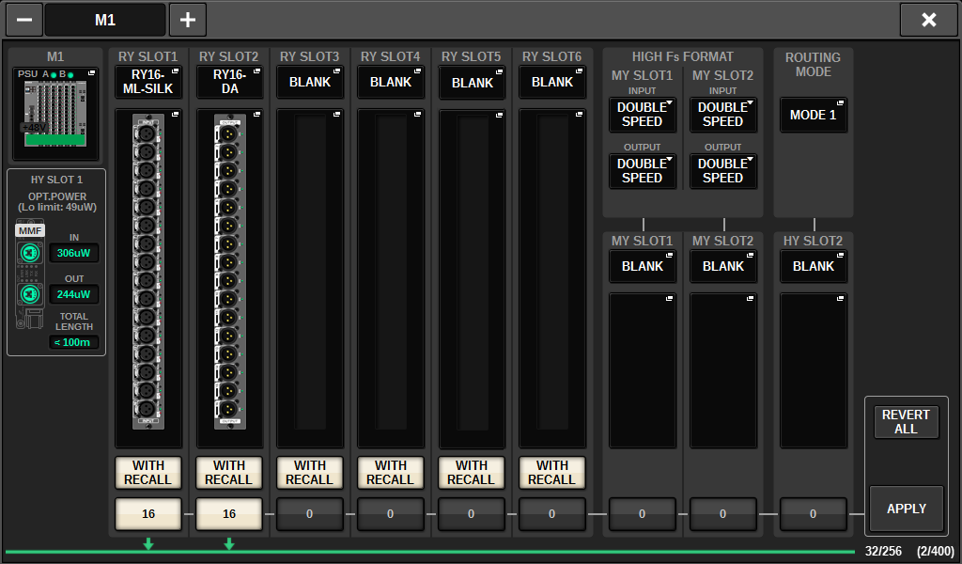
Task: Open MY SLOT1 OUTPUT double speed dropdown
Action: point(643,171)
